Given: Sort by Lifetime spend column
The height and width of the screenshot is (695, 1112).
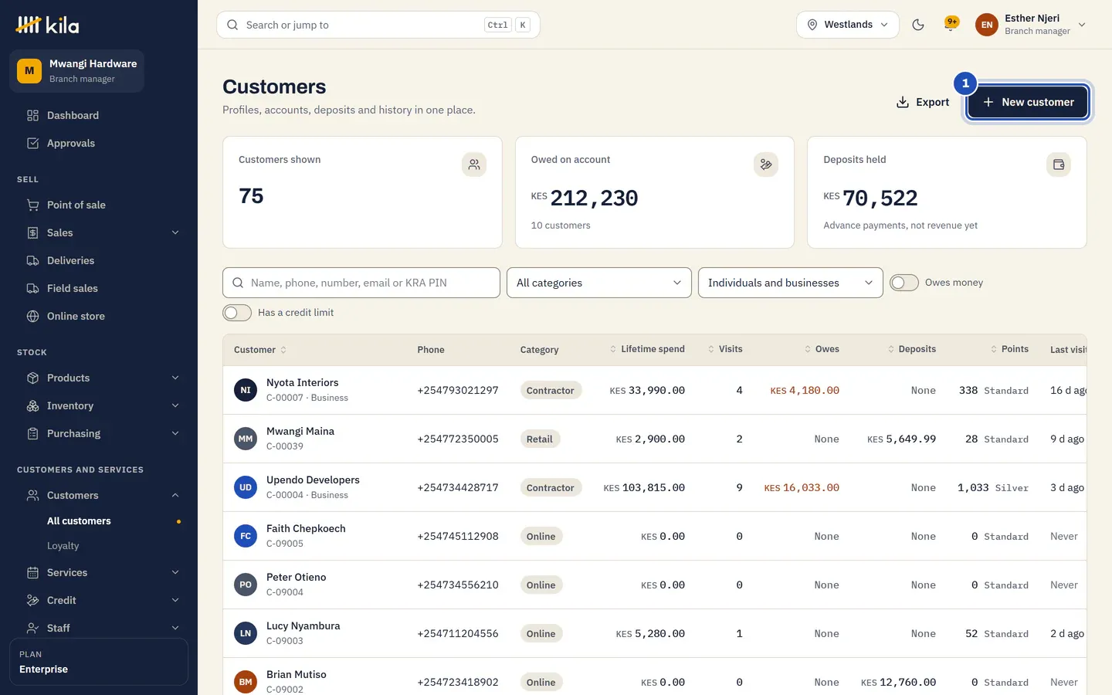Looking at the screenshot, I should [647, 349].
